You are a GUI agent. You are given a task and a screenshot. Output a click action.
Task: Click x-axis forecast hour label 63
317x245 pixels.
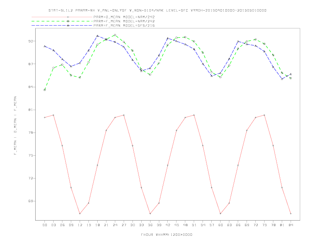pyautogui.click(x=229, y=225)
